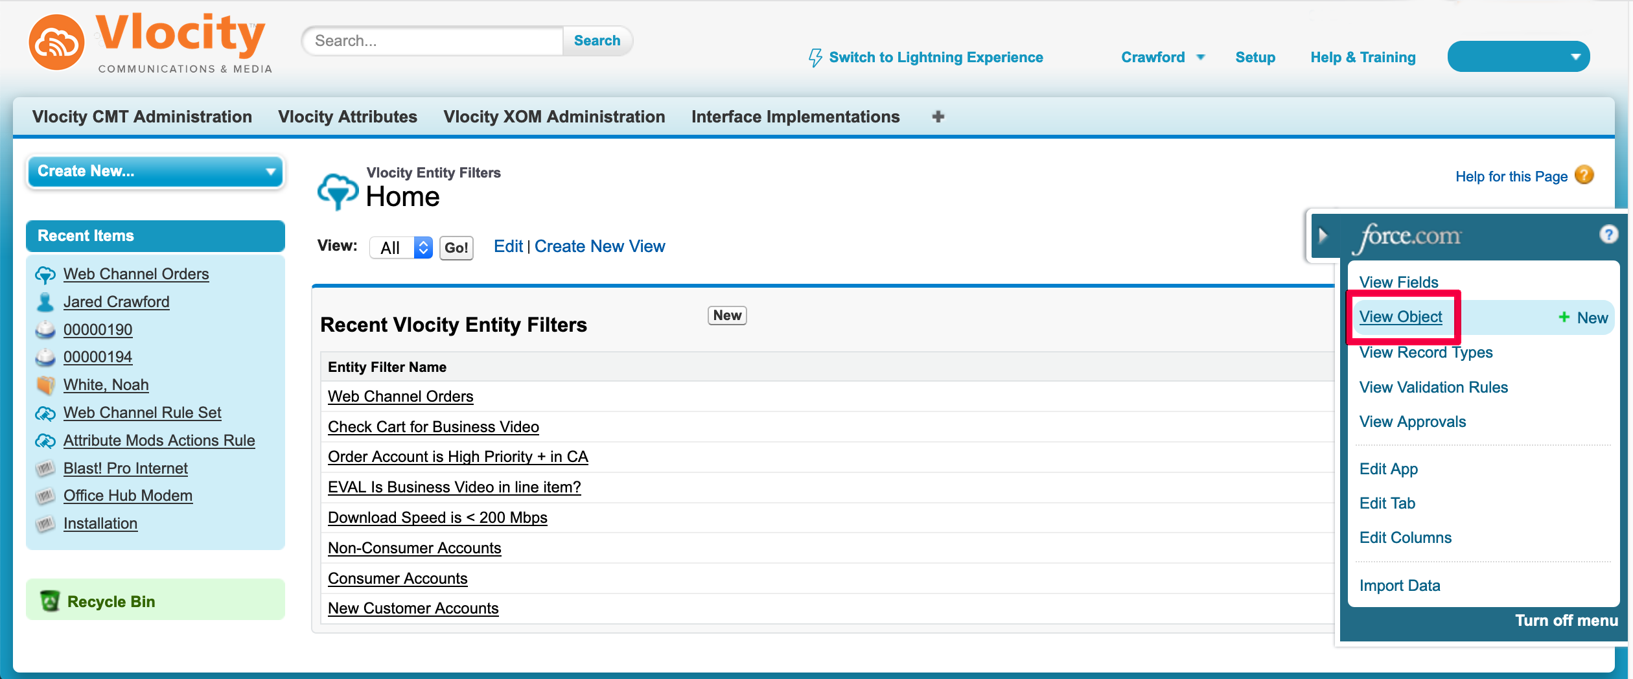Click the plus icon to add tab
The image size is (1633, 679).
pos(938,117)
